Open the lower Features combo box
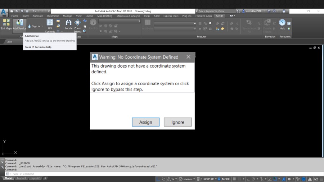 coord(175,29)
